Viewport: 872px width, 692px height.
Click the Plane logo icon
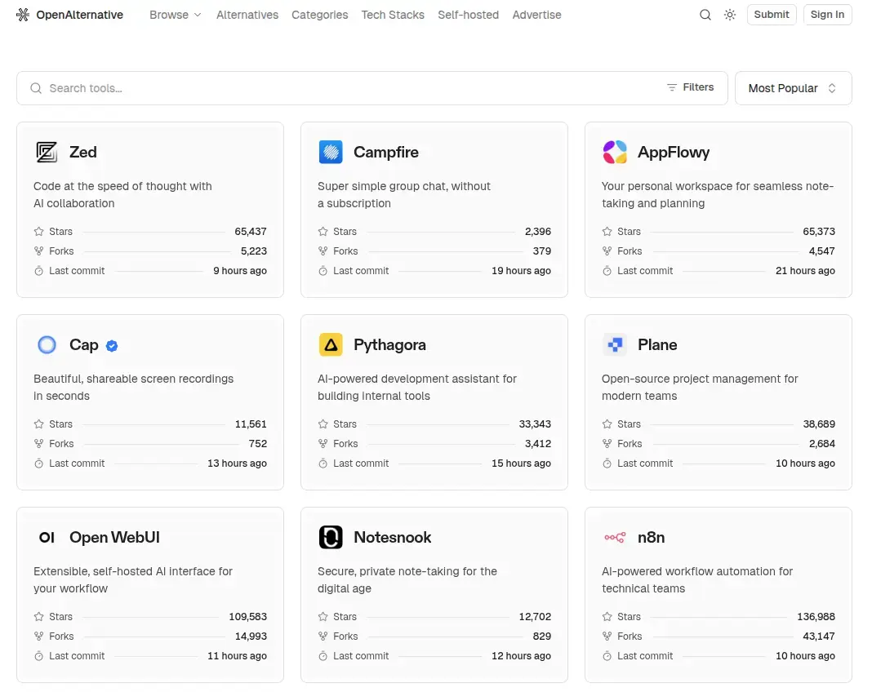[x=615, y=345]
